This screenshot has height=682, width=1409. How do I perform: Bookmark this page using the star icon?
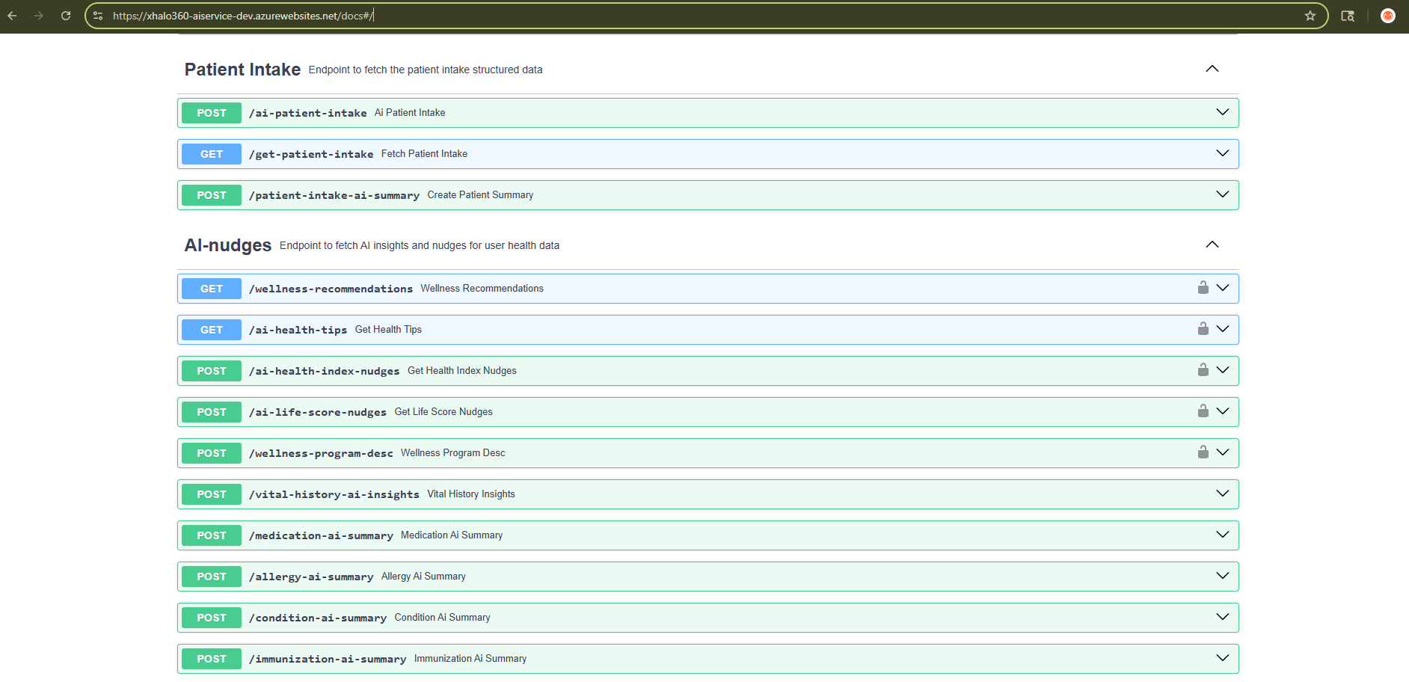tap(1310, 16)
